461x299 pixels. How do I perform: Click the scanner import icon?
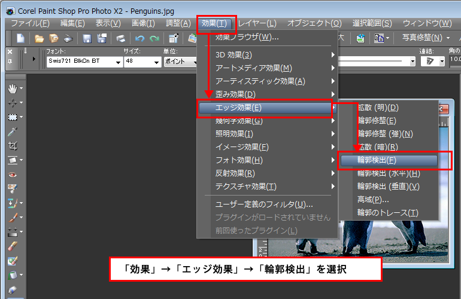pyautogui.click(x=68, y=38)
